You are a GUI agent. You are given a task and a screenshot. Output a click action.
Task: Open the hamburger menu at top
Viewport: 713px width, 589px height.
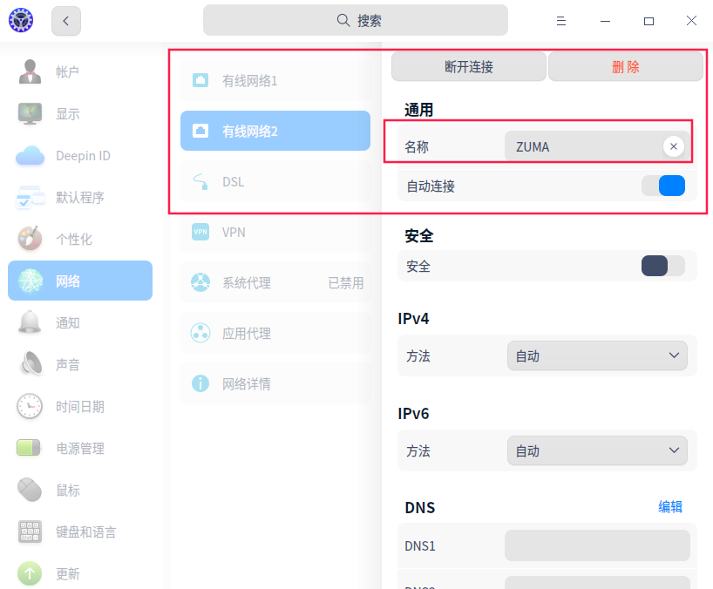pos(561,20)
